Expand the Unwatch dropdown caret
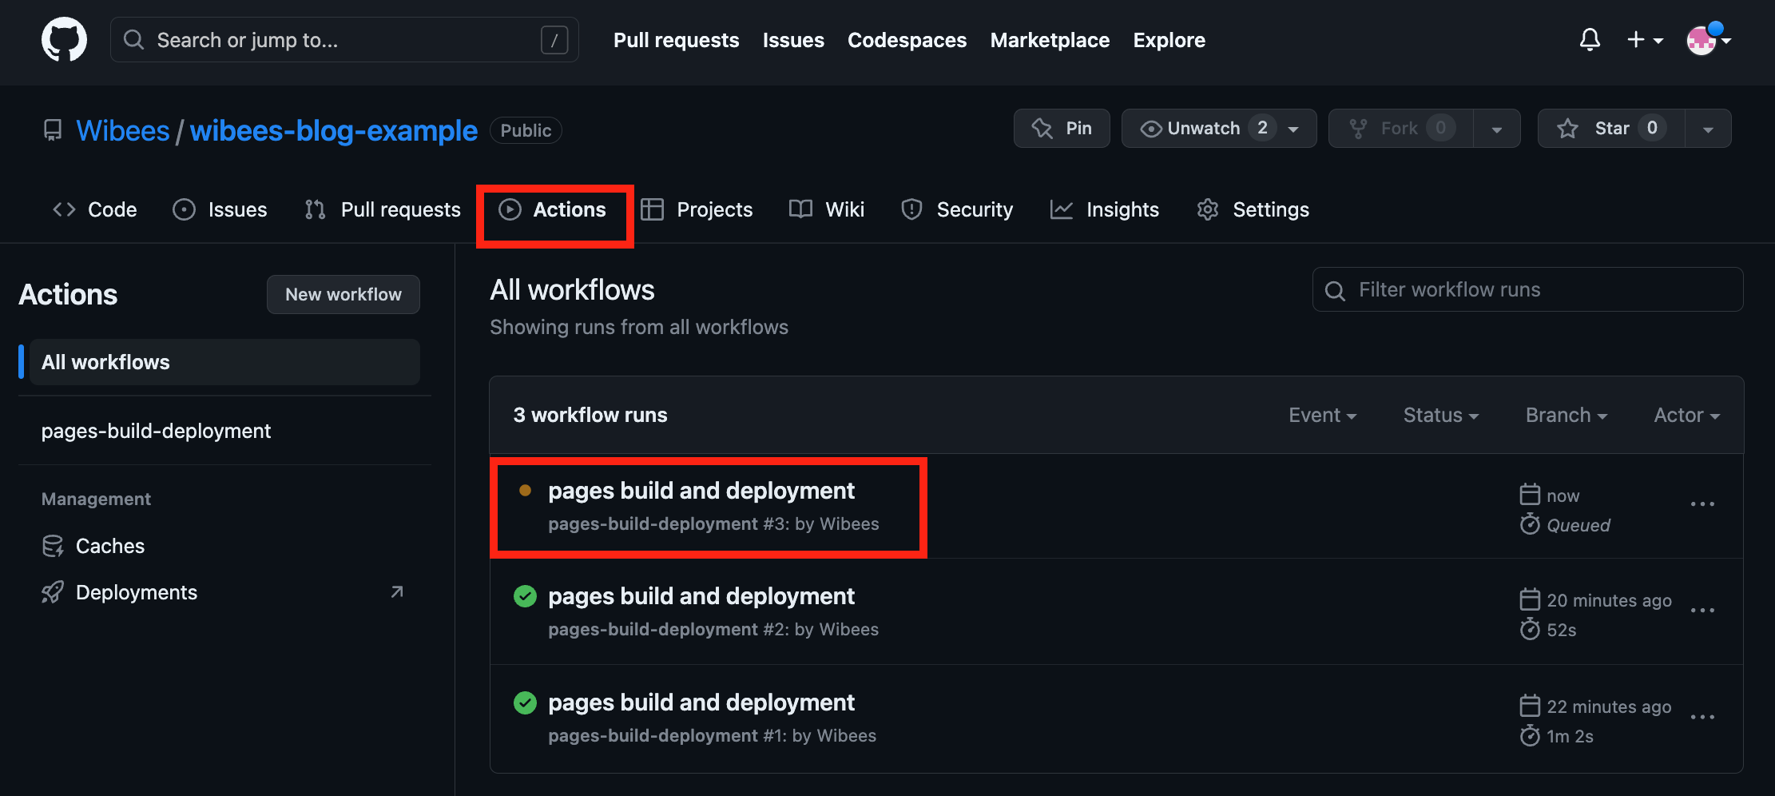1775x796 pixels. [x=1294, y=129]
